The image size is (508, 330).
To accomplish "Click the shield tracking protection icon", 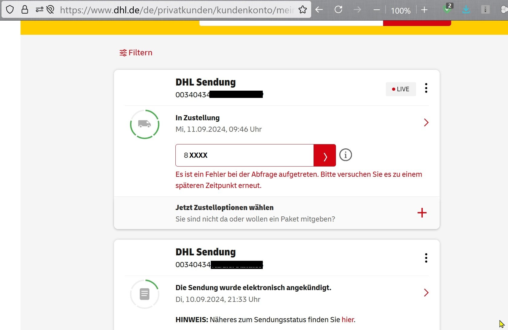I will coord(10,10).
